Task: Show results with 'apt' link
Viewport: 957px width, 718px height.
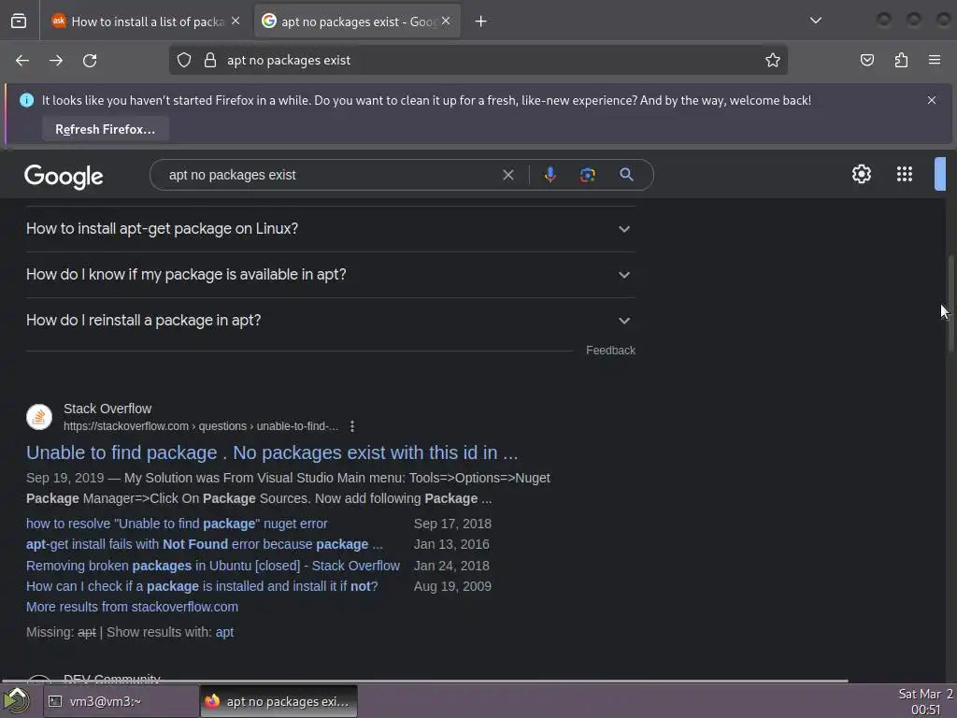Action: point(224,633)
